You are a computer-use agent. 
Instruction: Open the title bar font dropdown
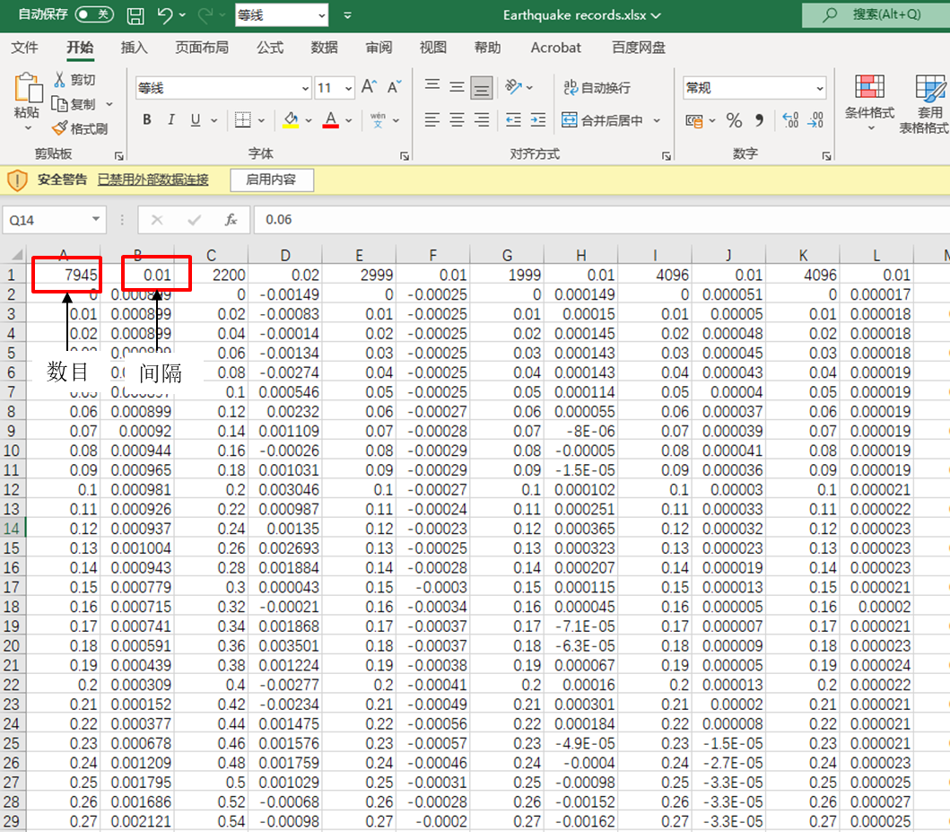point(322,16)
